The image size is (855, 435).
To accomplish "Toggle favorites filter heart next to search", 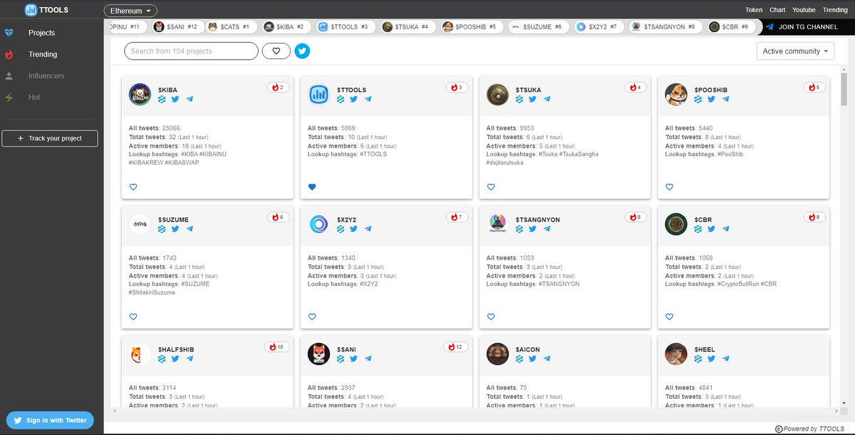I will tap(276, 51).
